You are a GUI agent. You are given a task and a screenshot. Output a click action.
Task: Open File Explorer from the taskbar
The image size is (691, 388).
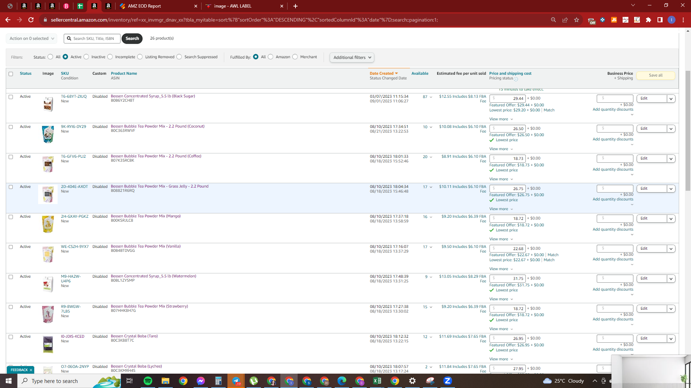(165, 381)
